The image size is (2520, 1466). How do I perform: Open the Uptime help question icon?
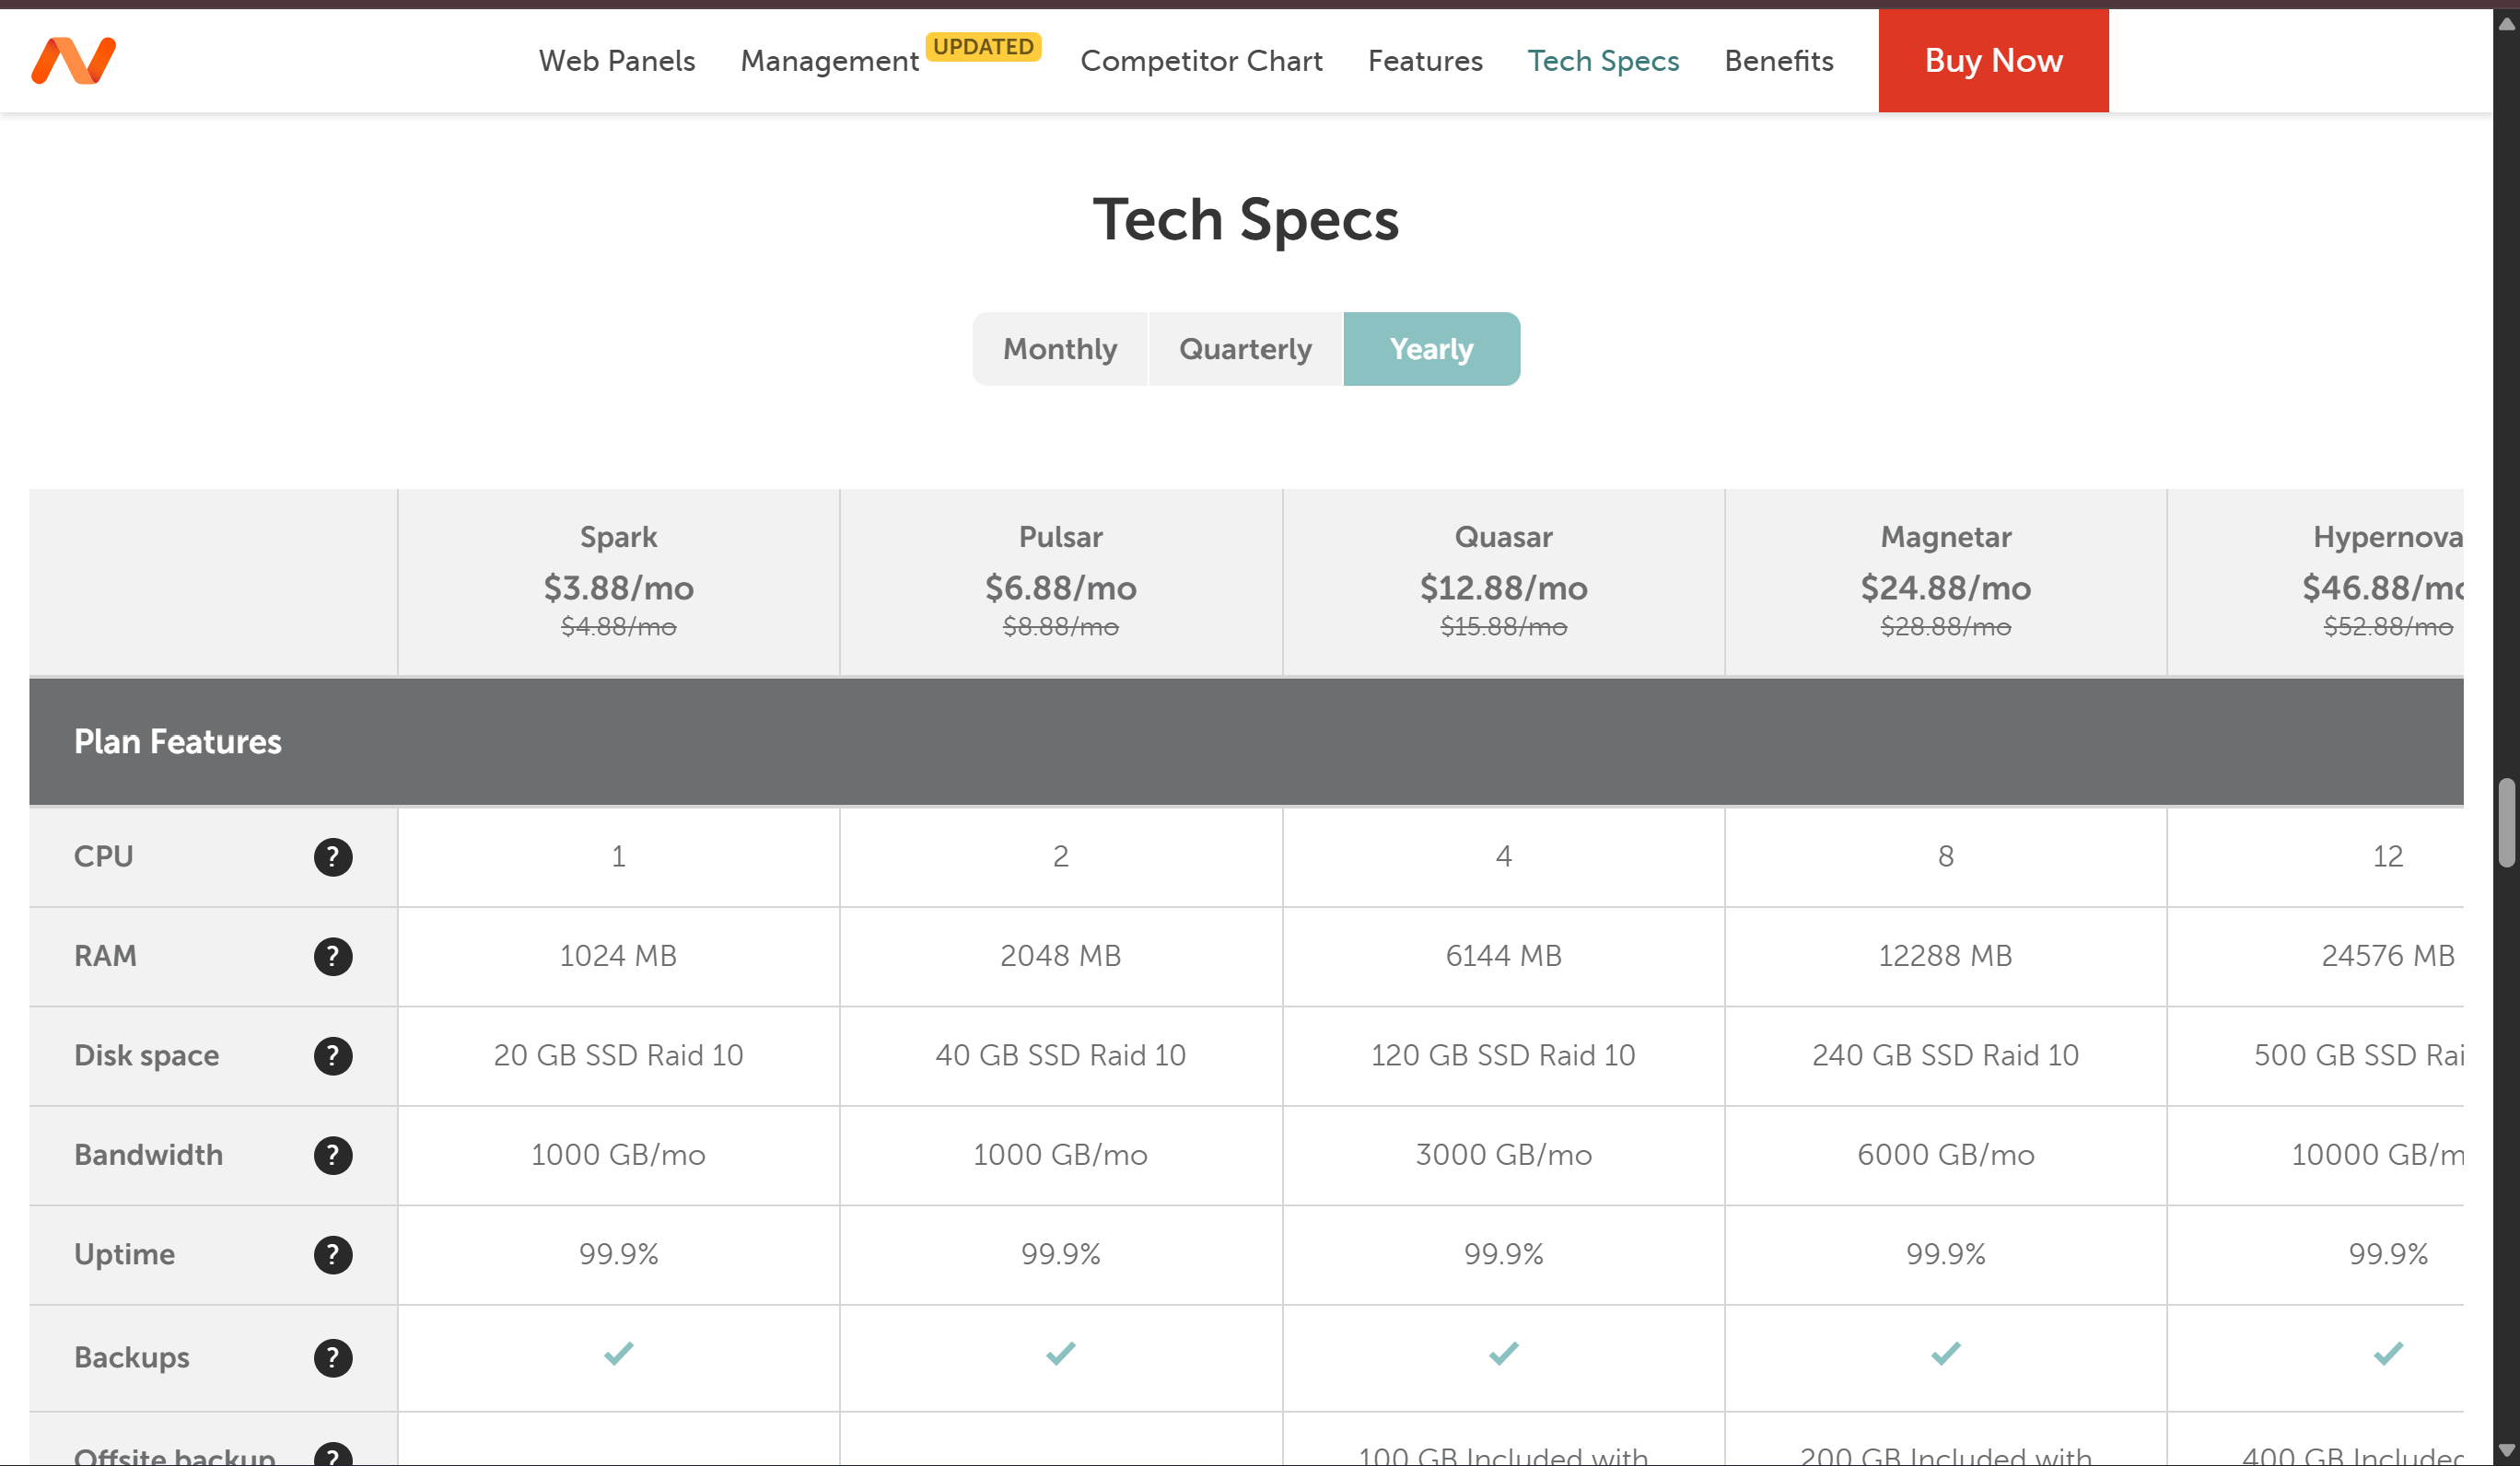point(333,1255)
